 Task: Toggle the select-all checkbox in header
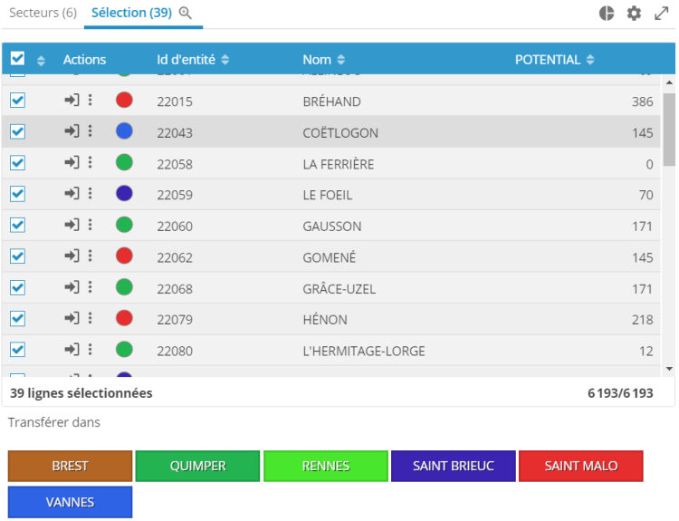pyautogui.click(x=17, y=59)
